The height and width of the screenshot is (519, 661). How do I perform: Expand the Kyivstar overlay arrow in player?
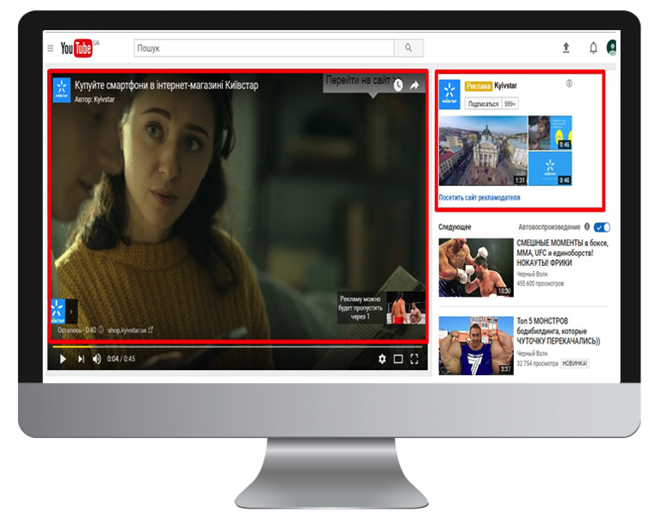(71, 312)
